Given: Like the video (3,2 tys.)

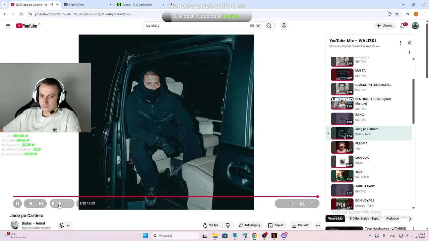Looking at the screenshot, I should [x=211, y=225].
